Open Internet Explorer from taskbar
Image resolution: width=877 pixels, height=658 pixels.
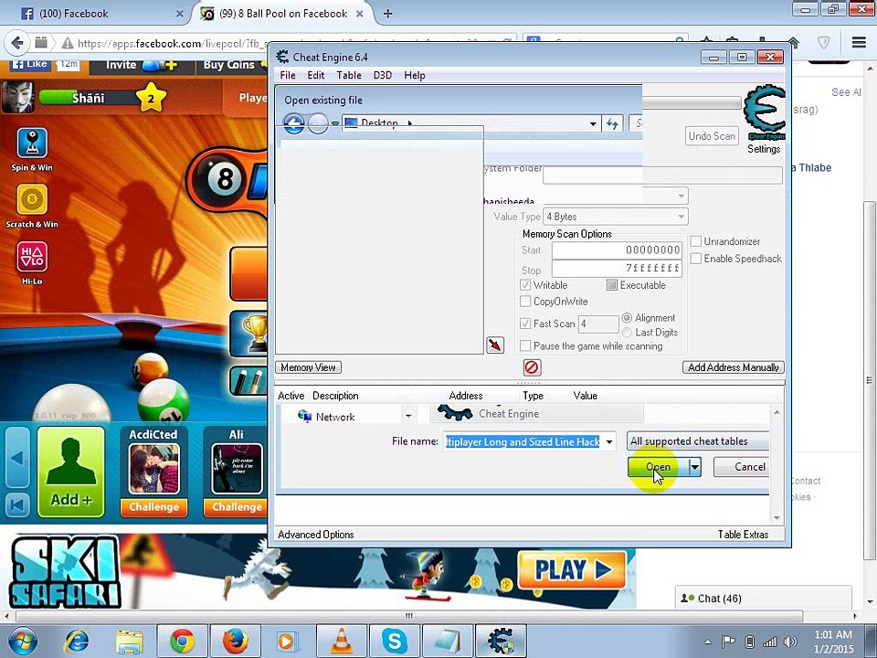(77, 642)
